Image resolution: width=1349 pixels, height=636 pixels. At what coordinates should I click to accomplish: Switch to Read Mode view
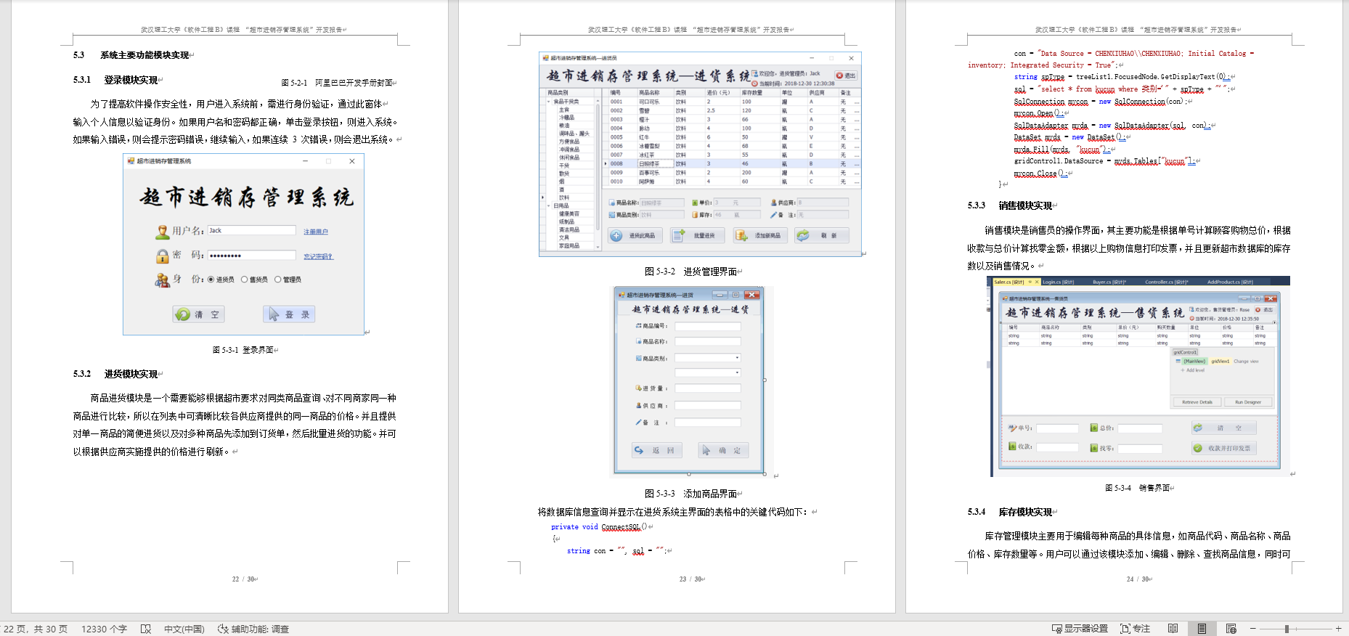pyautogui.click(x=1173, y=629)
